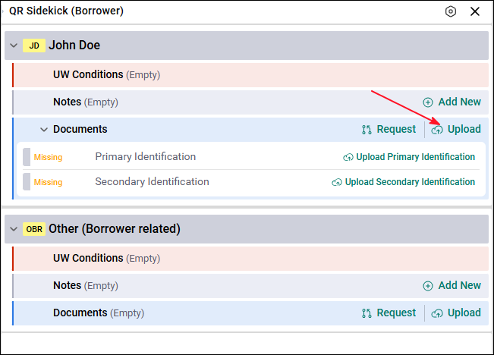
Task: Request documents under Other borrower section
Action: pyautogui.click(x=389, y=313)
